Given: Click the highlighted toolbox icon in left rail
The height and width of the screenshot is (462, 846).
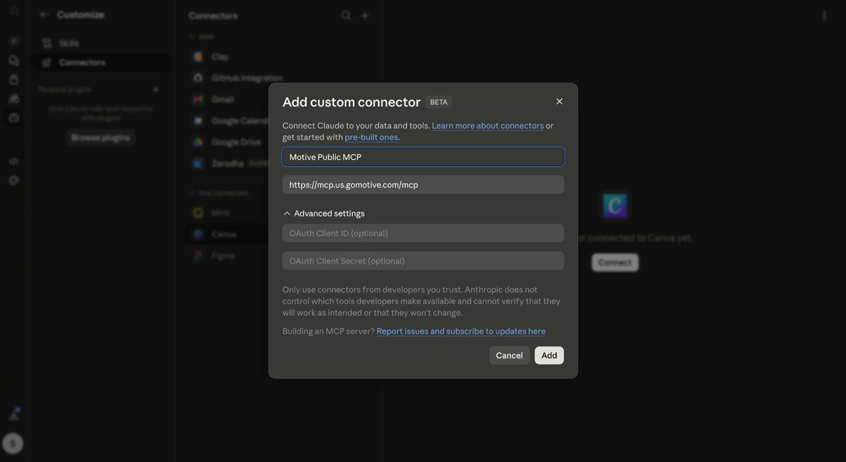Looking at the screenshot, I should point(14,118).
